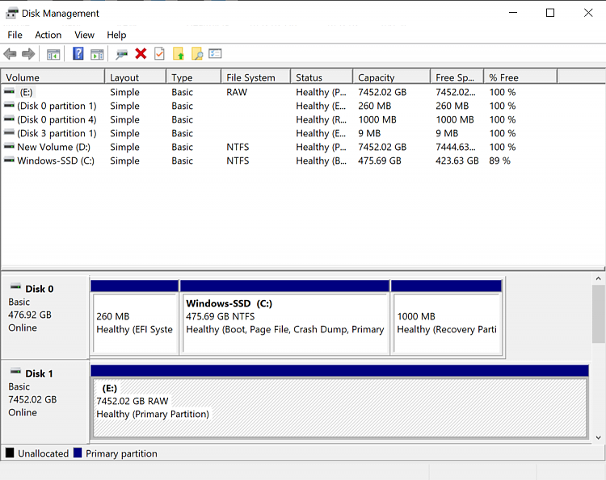Select the New Volume (D:) row
The image size is (606, 480).
coord(278,147)
